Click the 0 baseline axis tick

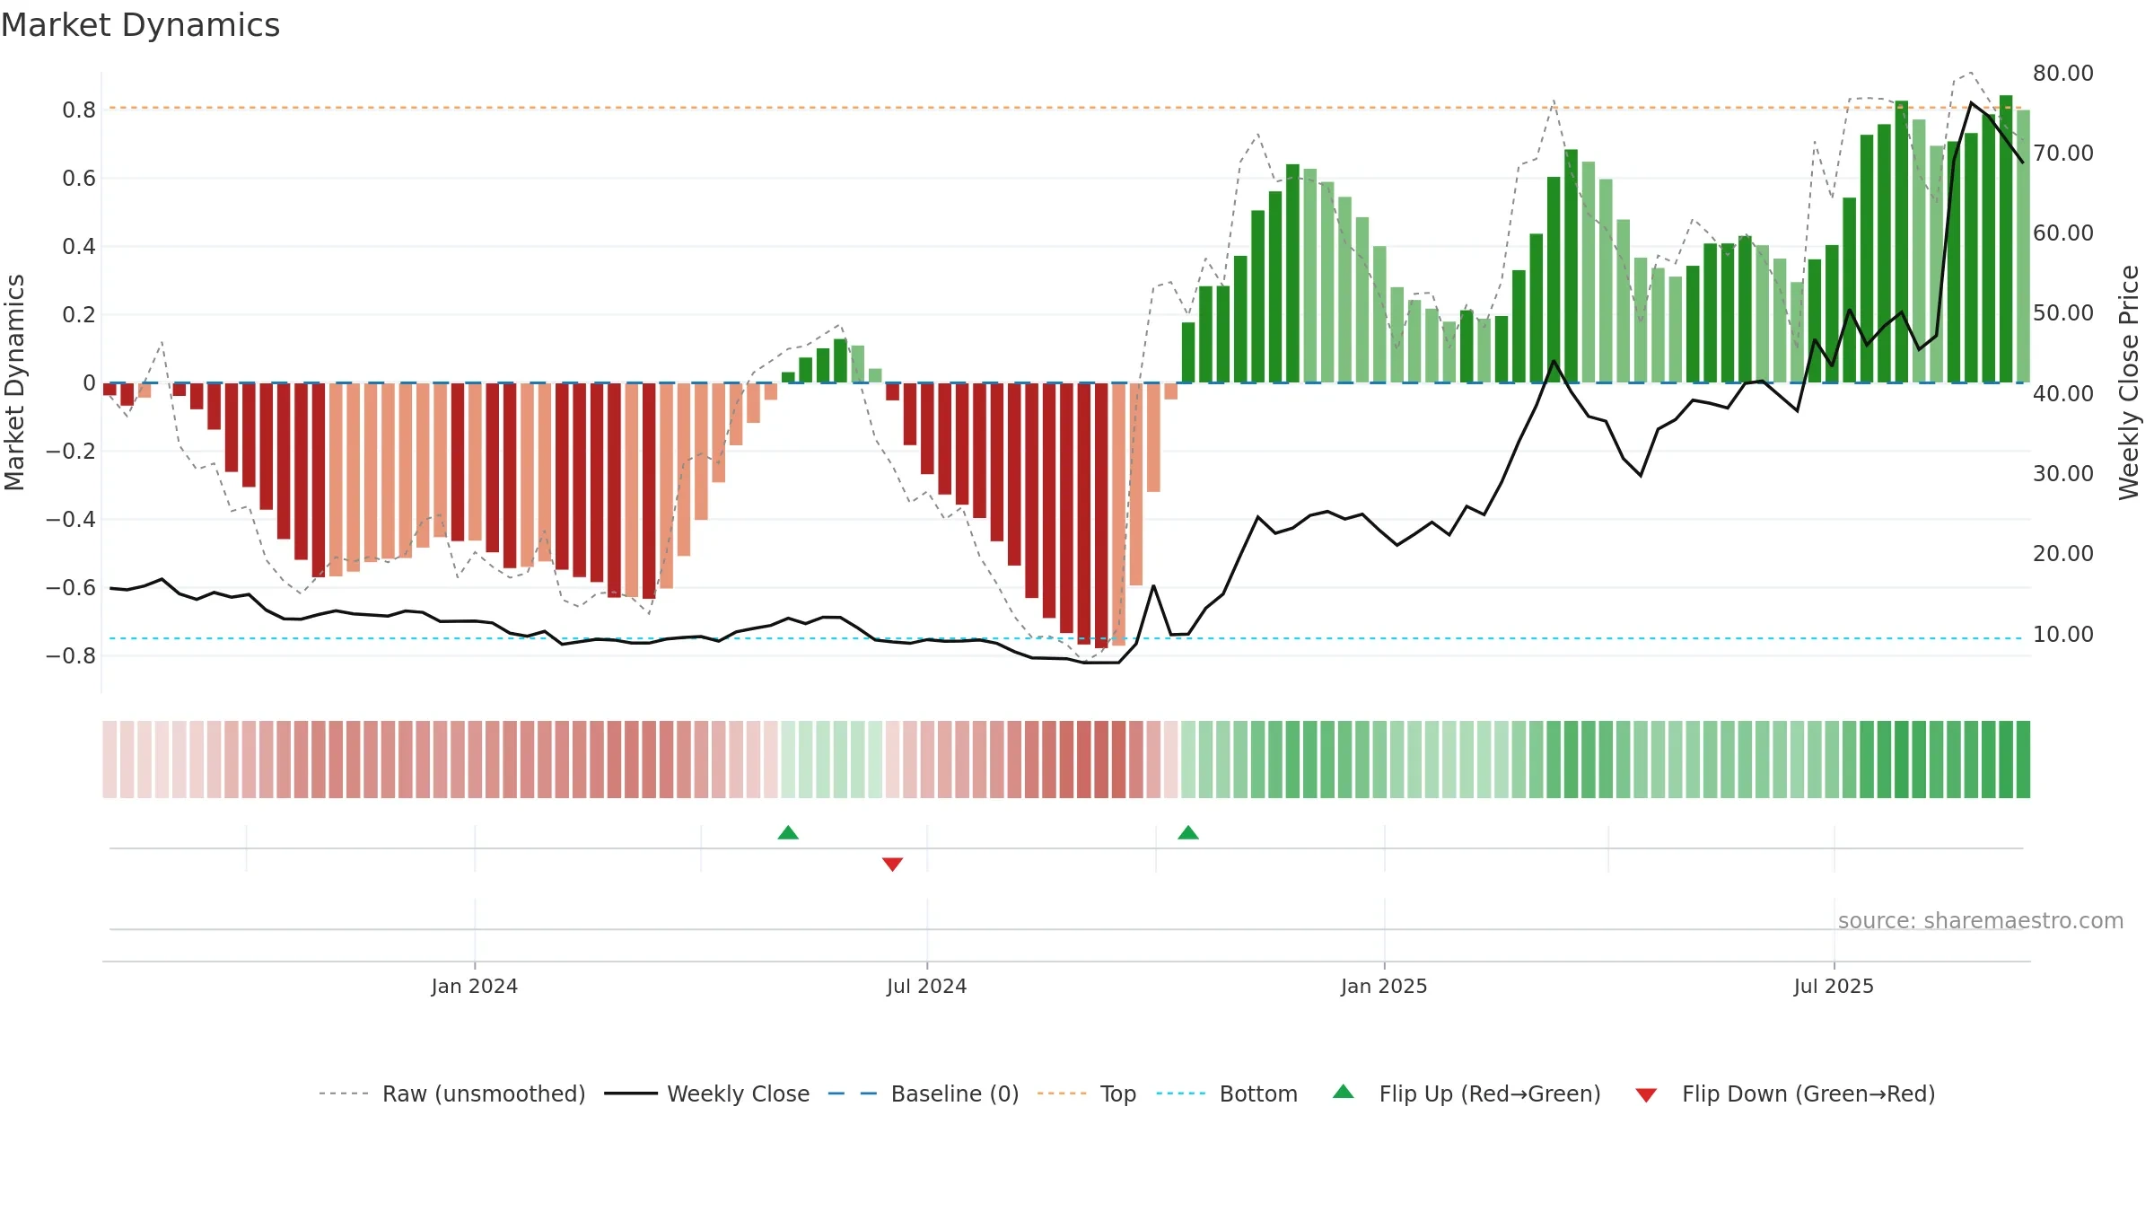point(89,383)
